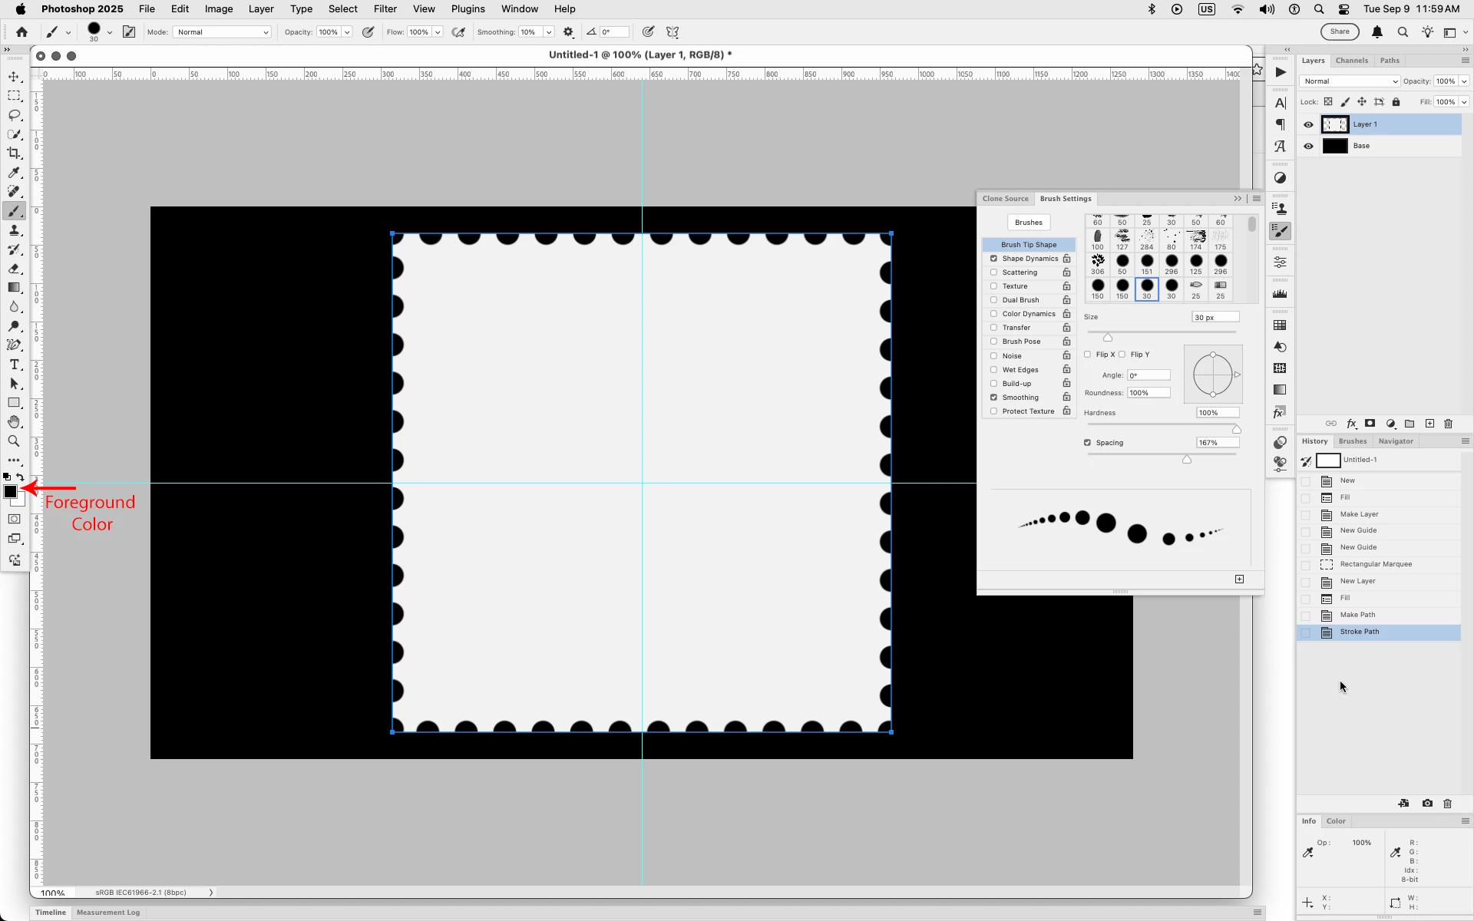The width and height of the screenshot is (1474, 921).
Task: Select the Move tool
Action: (x=14, y=77)
